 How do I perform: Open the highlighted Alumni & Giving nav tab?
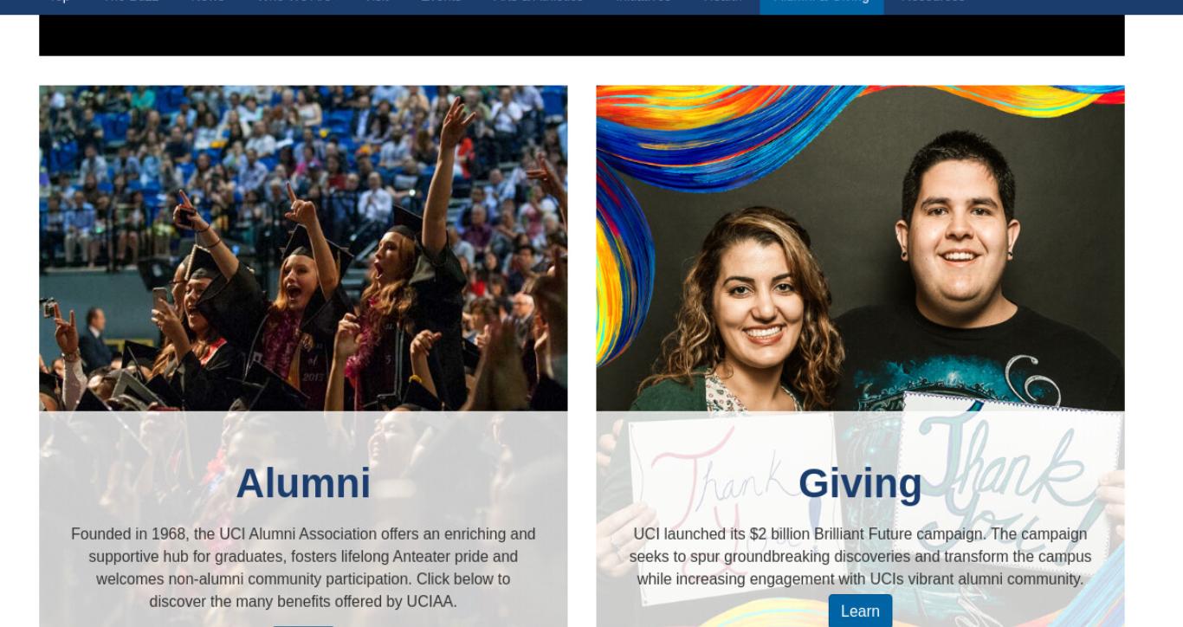822,4
